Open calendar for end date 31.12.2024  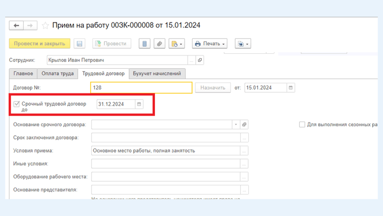click(139, 104)
